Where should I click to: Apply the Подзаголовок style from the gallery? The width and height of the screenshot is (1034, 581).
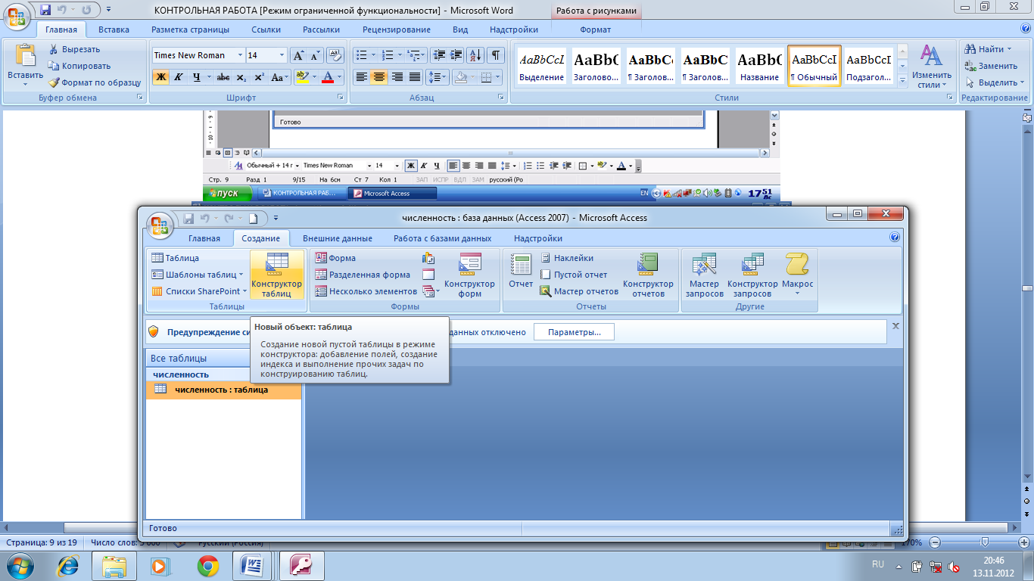click(x=868, y=67)
